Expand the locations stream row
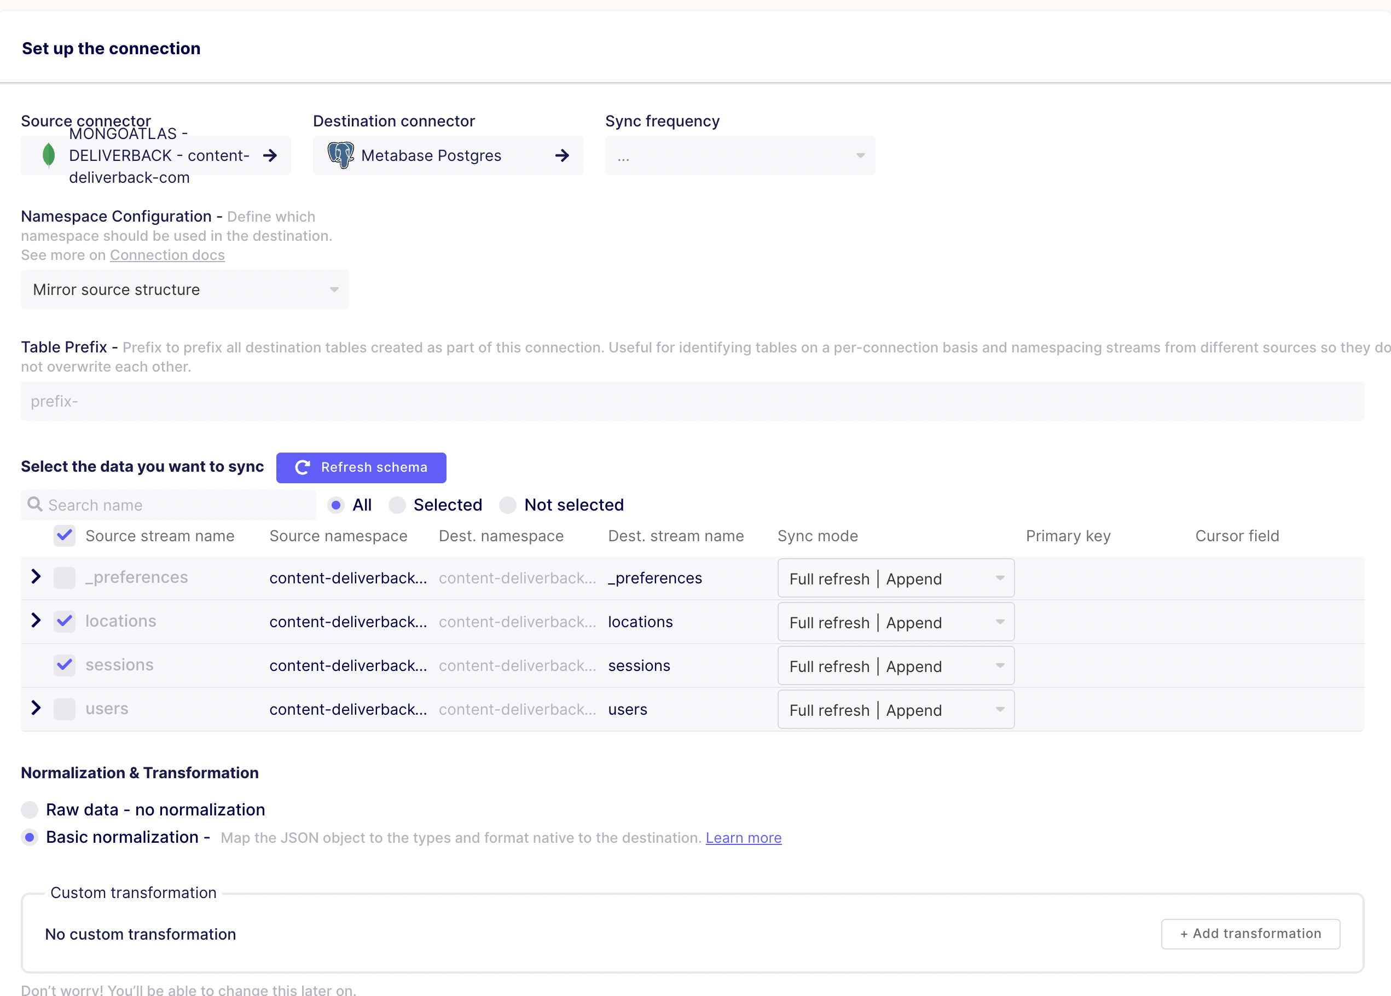 pyautogui.click(x=36, y=621)
